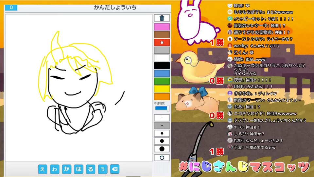This screenshot has width=314, height=177.
Task: Choose the second largest brush size
Action: [162, 141]
